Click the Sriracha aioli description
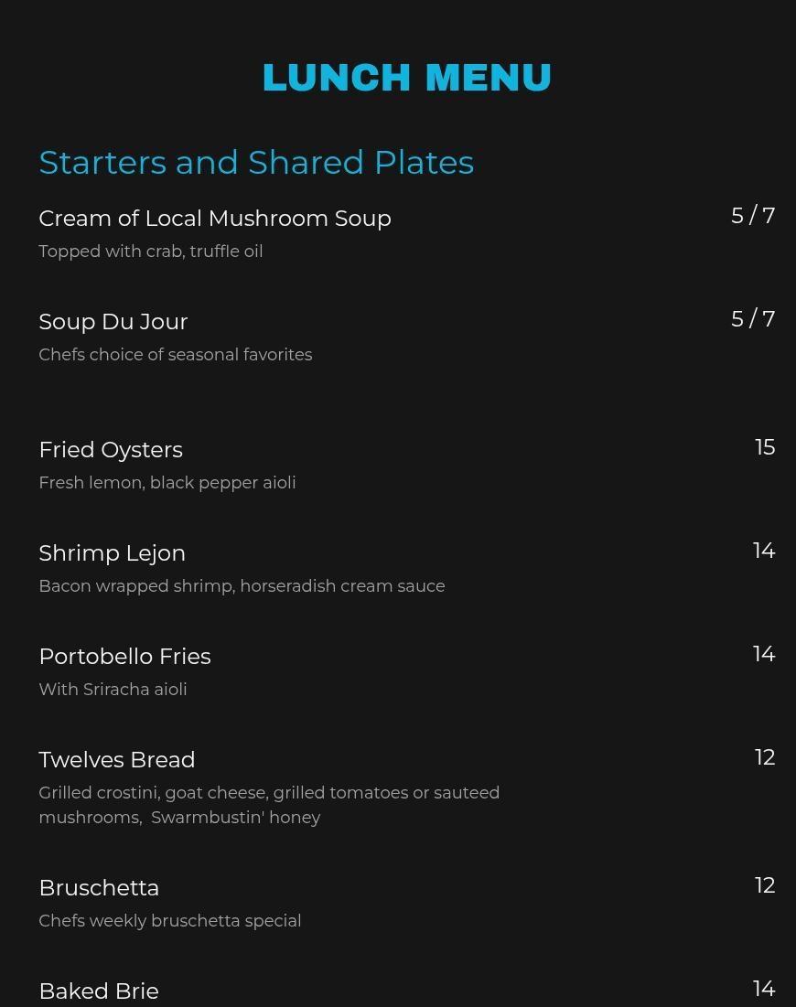The width and height of the screenshot is (796, 1007). click(x=113, y=690)
